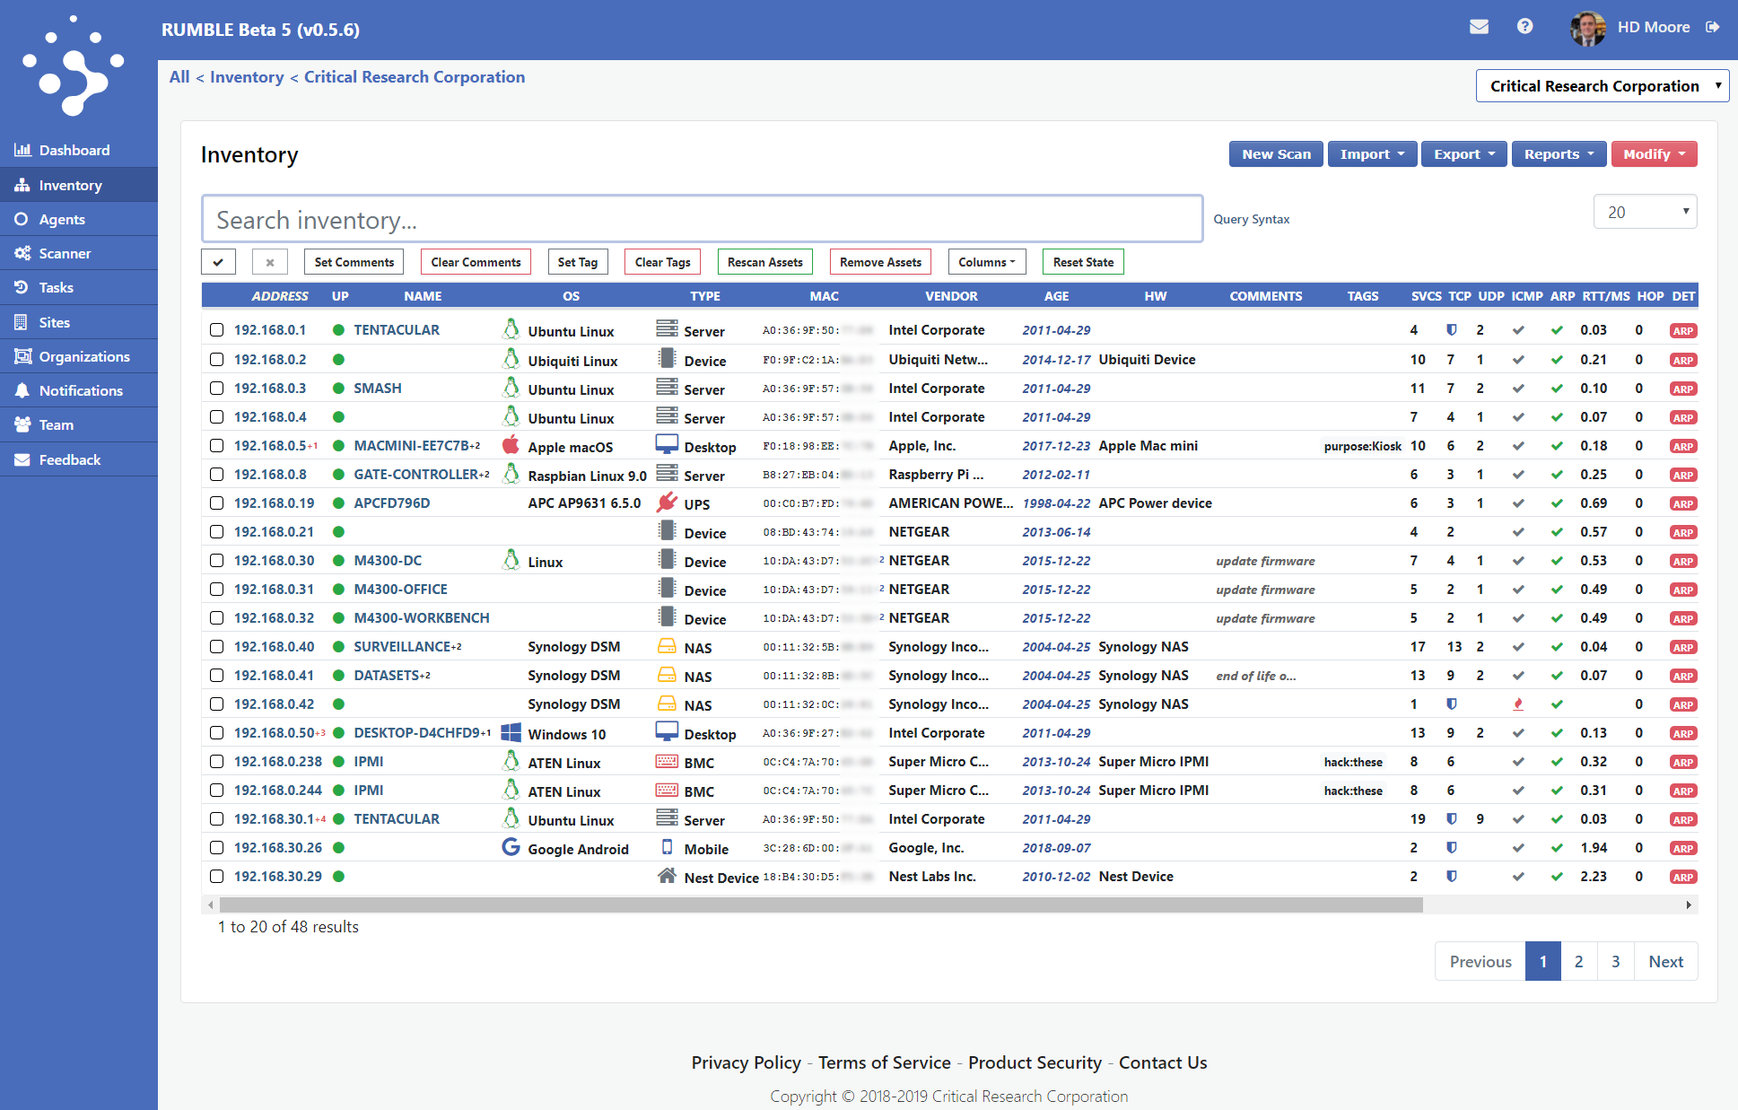Viewport: 1738px width, 1110px height.
Task: Click HD Moore's profile avatar
Action: pyautogui.click(x=1587, y=28)
